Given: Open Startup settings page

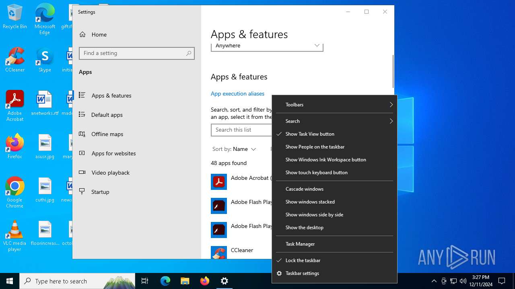Looking at the screenshot, I should [x=137, y=192].
